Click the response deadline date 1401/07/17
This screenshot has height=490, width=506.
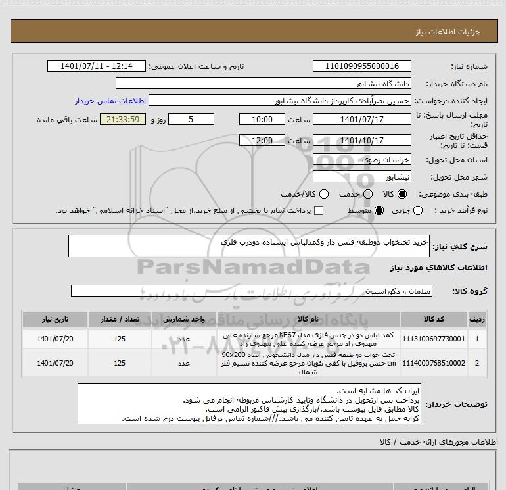361,119
